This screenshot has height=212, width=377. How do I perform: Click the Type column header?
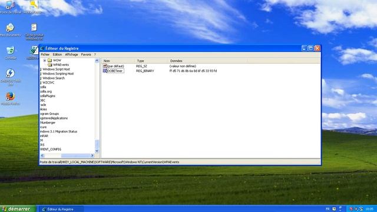click(x=151, y=61)
